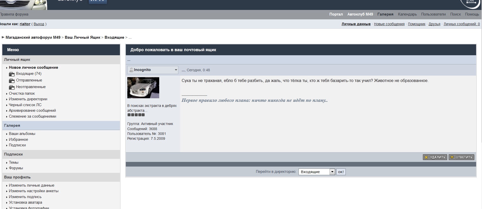
Task: Click the Отправленные folder icon
Action: click(x=12, y=81)
